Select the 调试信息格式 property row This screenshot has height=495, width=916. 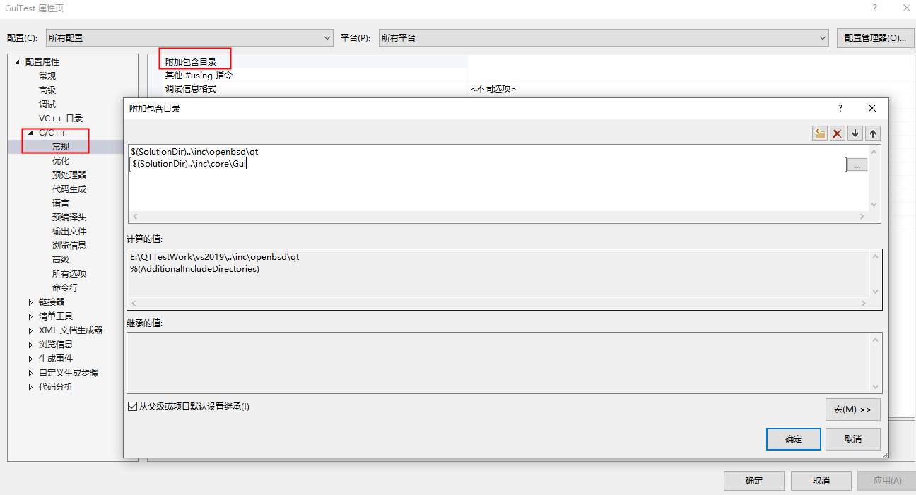pos(191,89)
